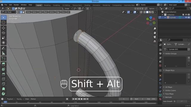Open the Edit Mode dropdown
191x107 pixels.
coord(9,12)
